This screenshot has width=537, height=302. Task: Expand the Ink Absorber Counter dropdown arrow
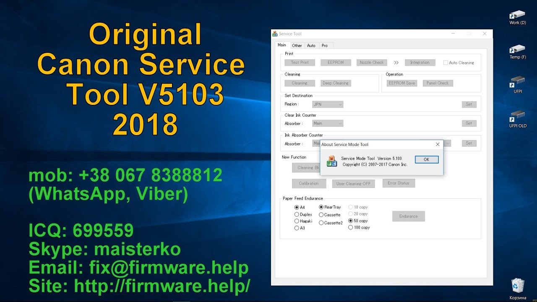click(448, 143)
